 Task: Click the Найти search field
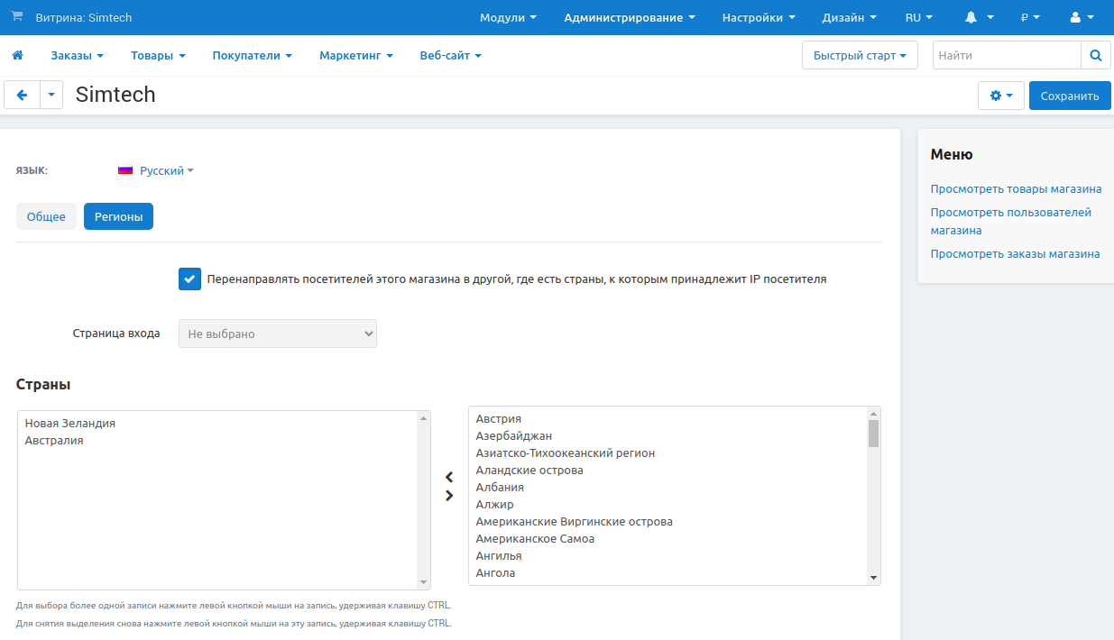click(1006, 56)
